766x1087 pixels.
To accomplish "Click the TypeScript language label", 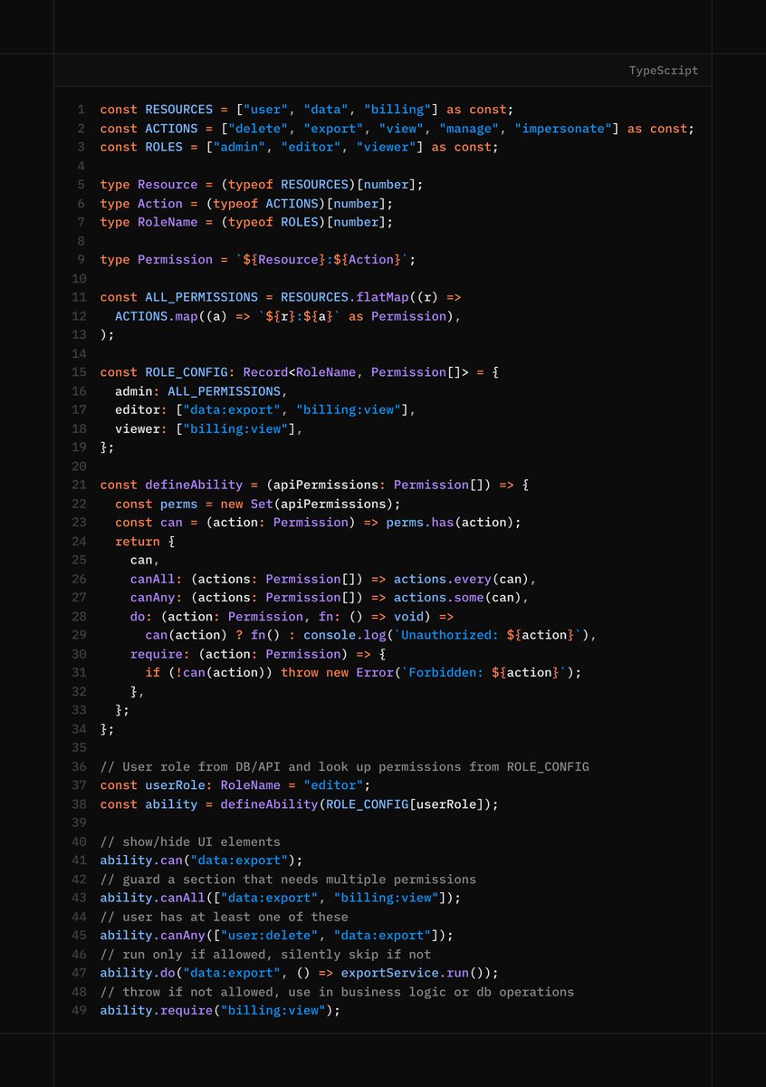I will (664, 71).
